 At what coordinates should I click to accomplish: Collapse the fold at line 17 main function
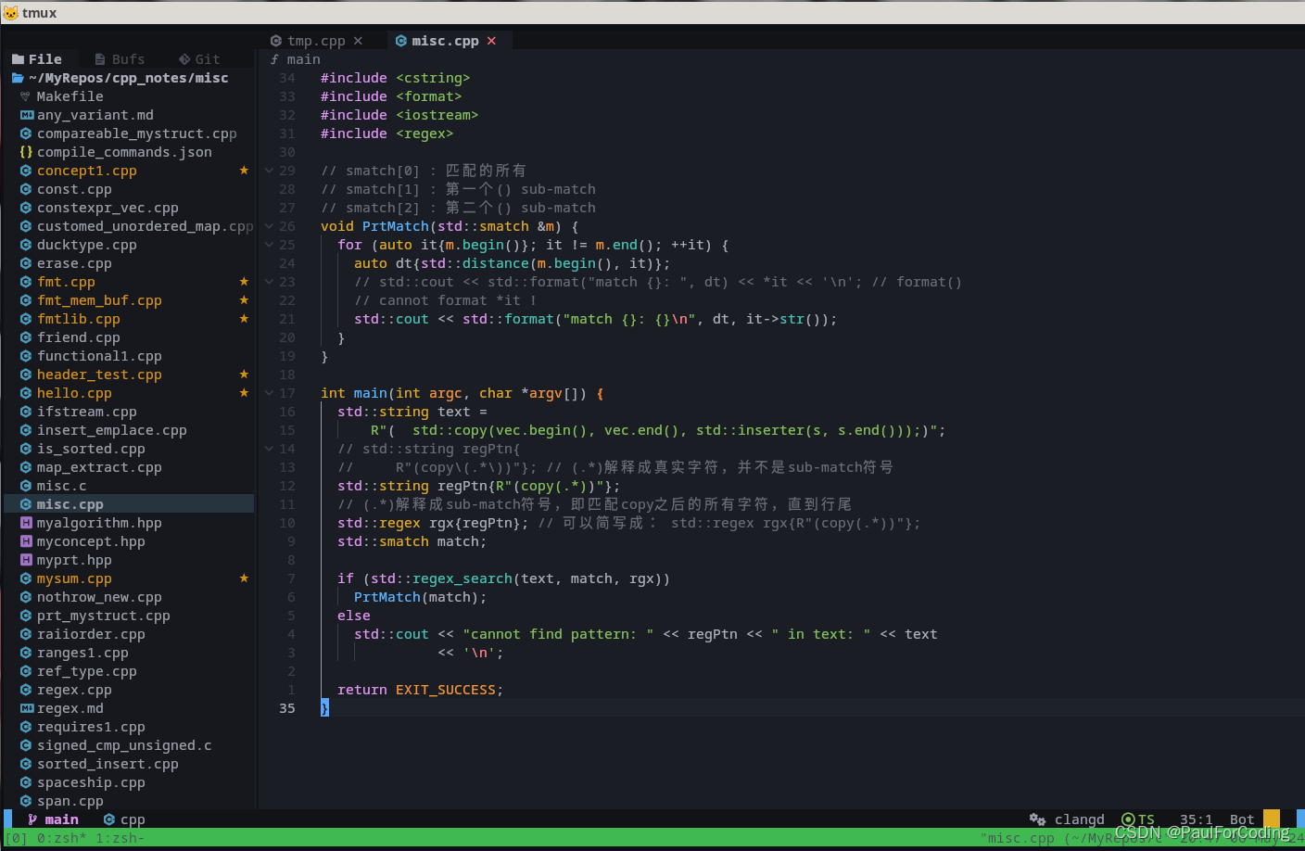pos(269,393)
